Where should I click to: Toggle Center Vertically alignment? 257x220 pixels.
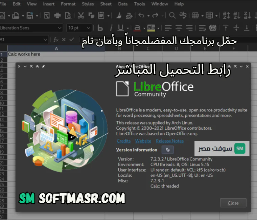[x=236, y=28]
